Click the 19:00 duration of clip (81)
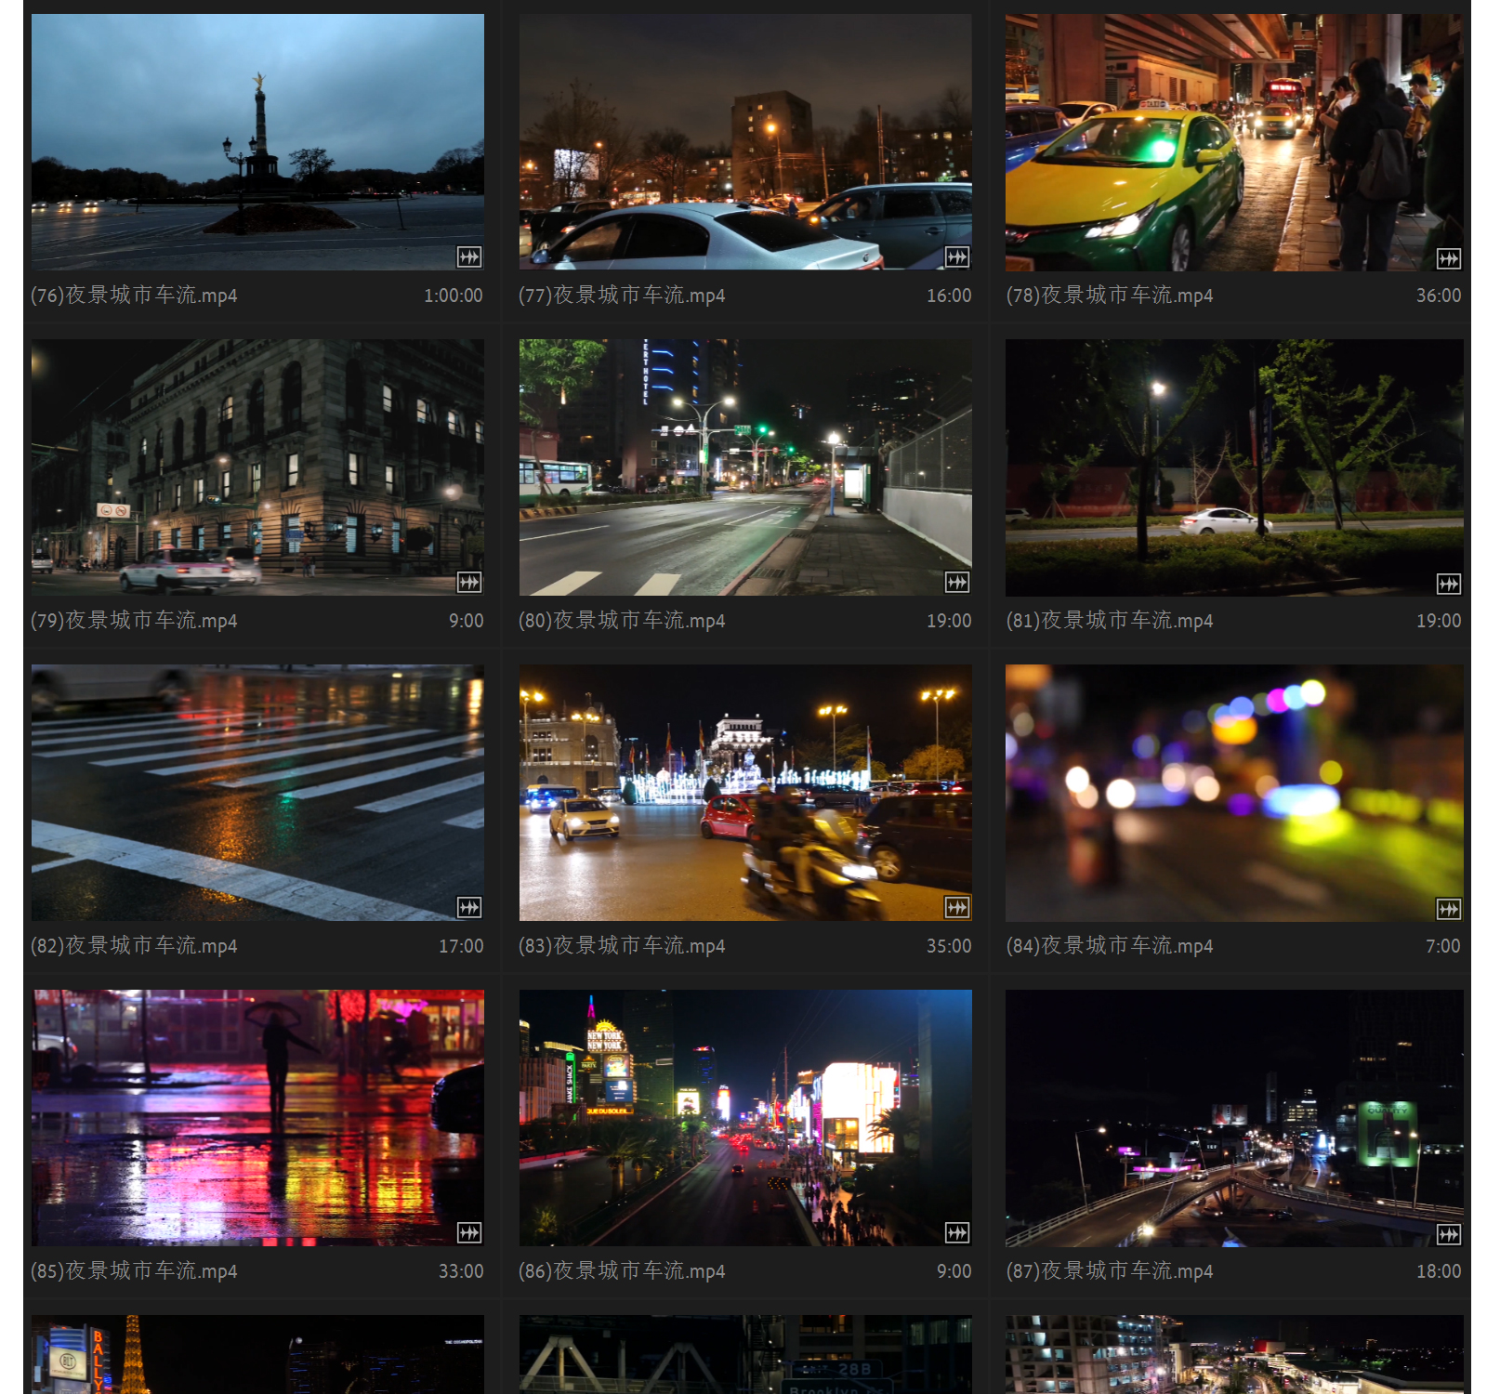The height and width of the screenshot is (1394, 1487). (x=1439, y=621)
